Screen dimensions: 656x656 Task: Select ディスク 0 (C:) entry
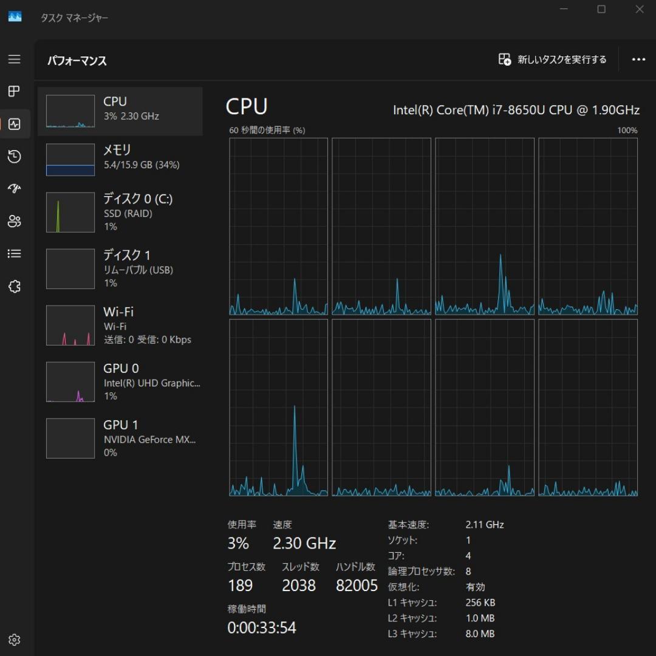[x=120, y=212]
